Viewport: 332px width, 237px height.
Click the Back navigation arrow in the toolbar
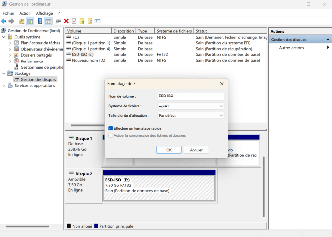[4, 21]
